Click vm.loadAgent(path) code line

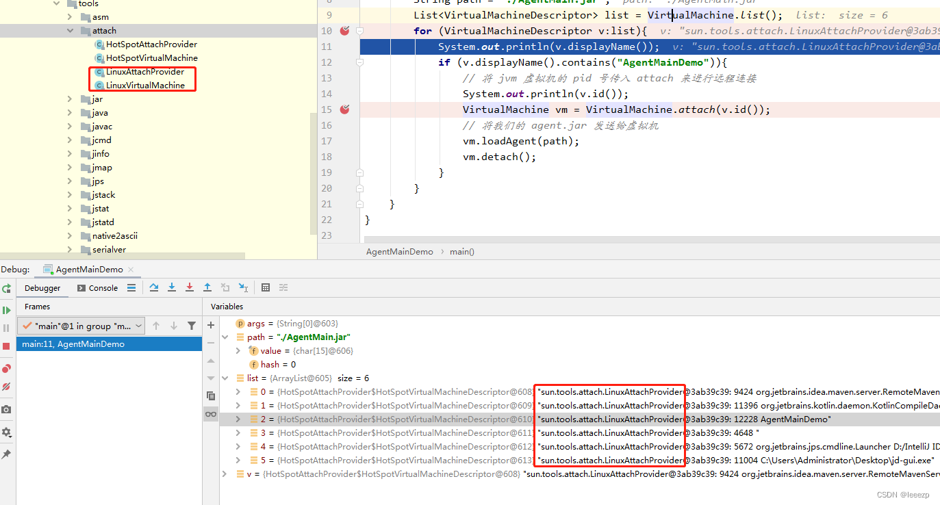tap(521, 141)
